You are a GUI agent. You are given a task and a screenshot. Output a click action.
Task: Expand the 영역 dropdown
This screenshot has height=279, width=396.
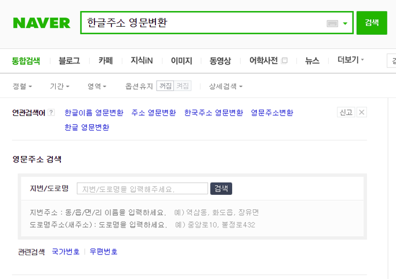pyautogui.click(x=97, y=86)
